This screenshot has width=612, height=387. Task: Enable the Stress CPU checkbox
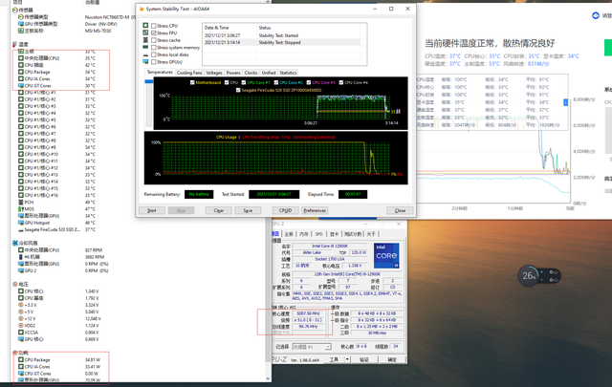(x=151, y=26)
